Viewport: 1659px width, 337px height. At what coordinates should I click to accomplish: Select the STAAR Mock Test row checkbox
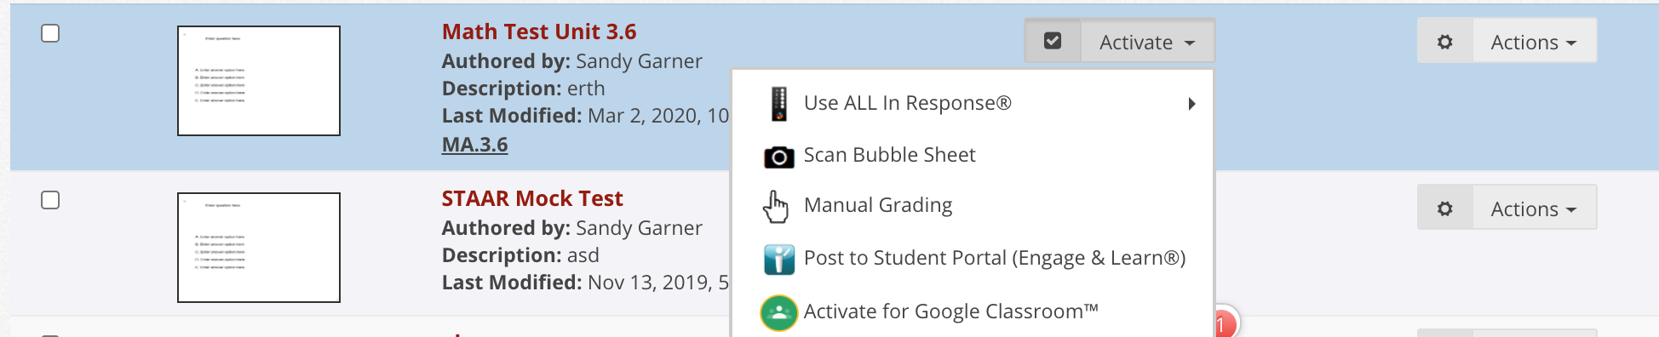tap(50, 200)
